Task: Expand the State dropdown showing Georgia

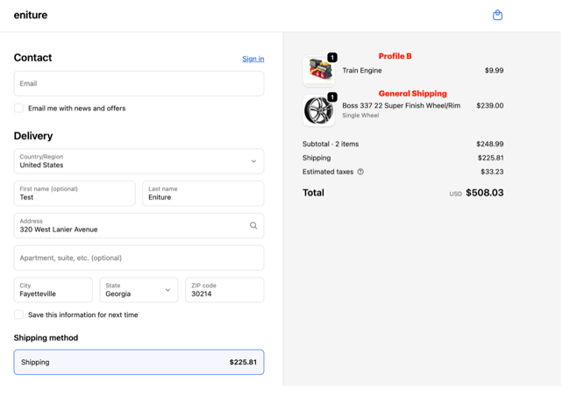Action: (x=139, y=290)
